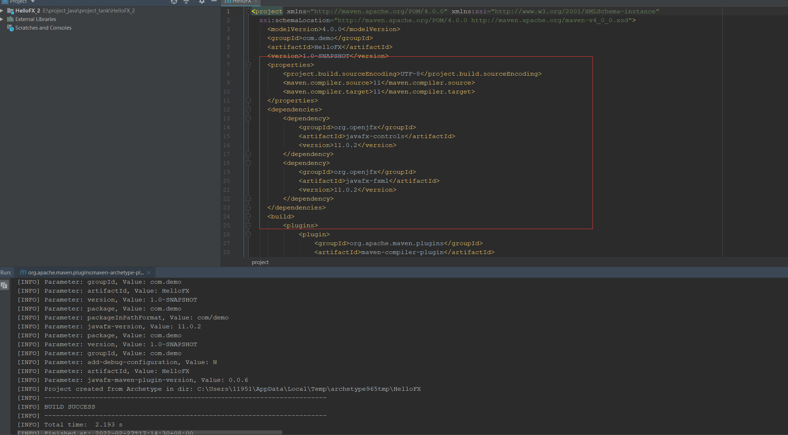Click the Run console horizontal scrollbar

[x=150, y=433]
